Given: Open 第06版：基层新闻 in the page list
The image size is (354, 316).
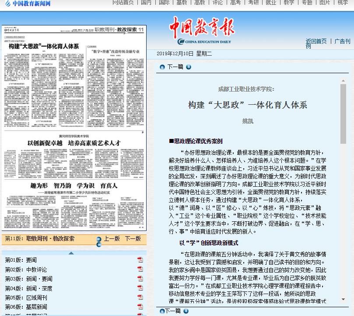Looking at the screenshot, I should (x=26, y=307).
